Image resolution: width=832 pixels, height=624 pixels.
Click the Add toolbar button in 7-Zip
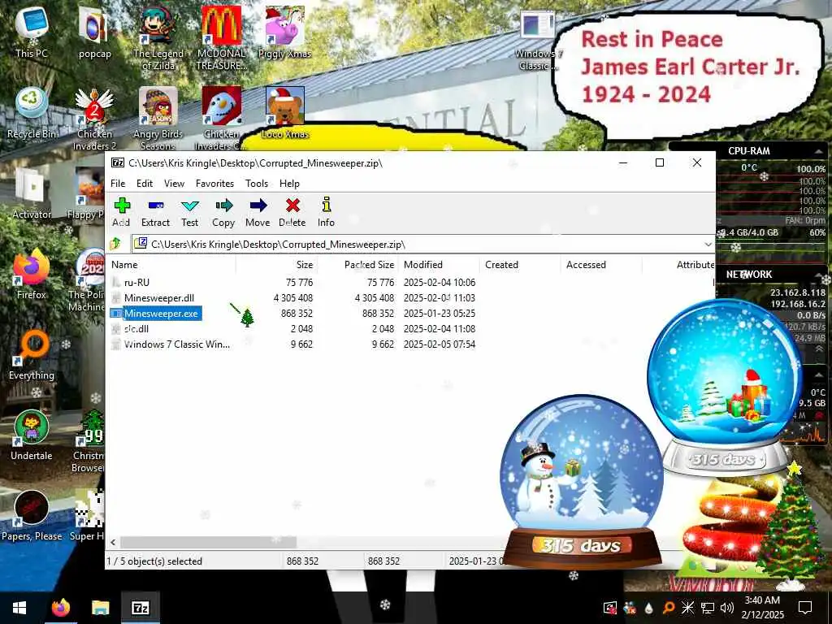[x=122, y=212]
